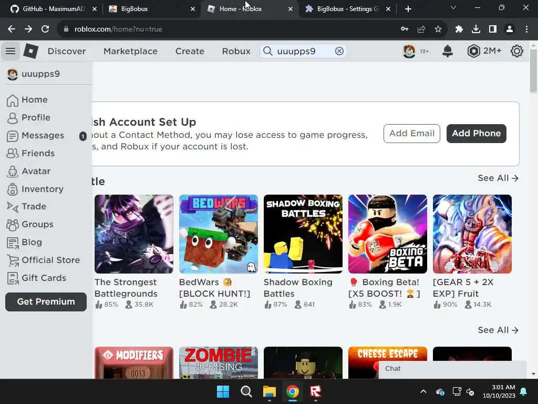Viewport: 538px width, 404px height.
Task: Open the settings gear icon
Action: pos(517,51)
